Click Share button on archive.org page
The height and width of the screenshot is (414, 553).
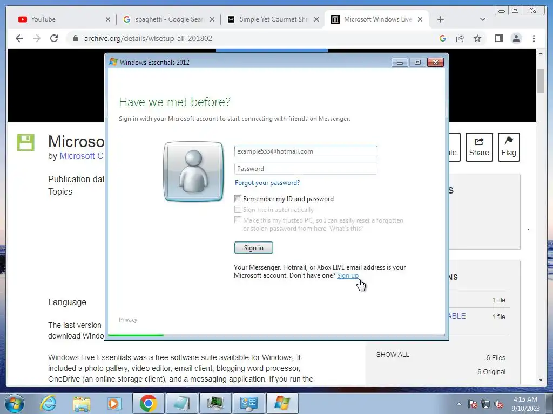479,147
